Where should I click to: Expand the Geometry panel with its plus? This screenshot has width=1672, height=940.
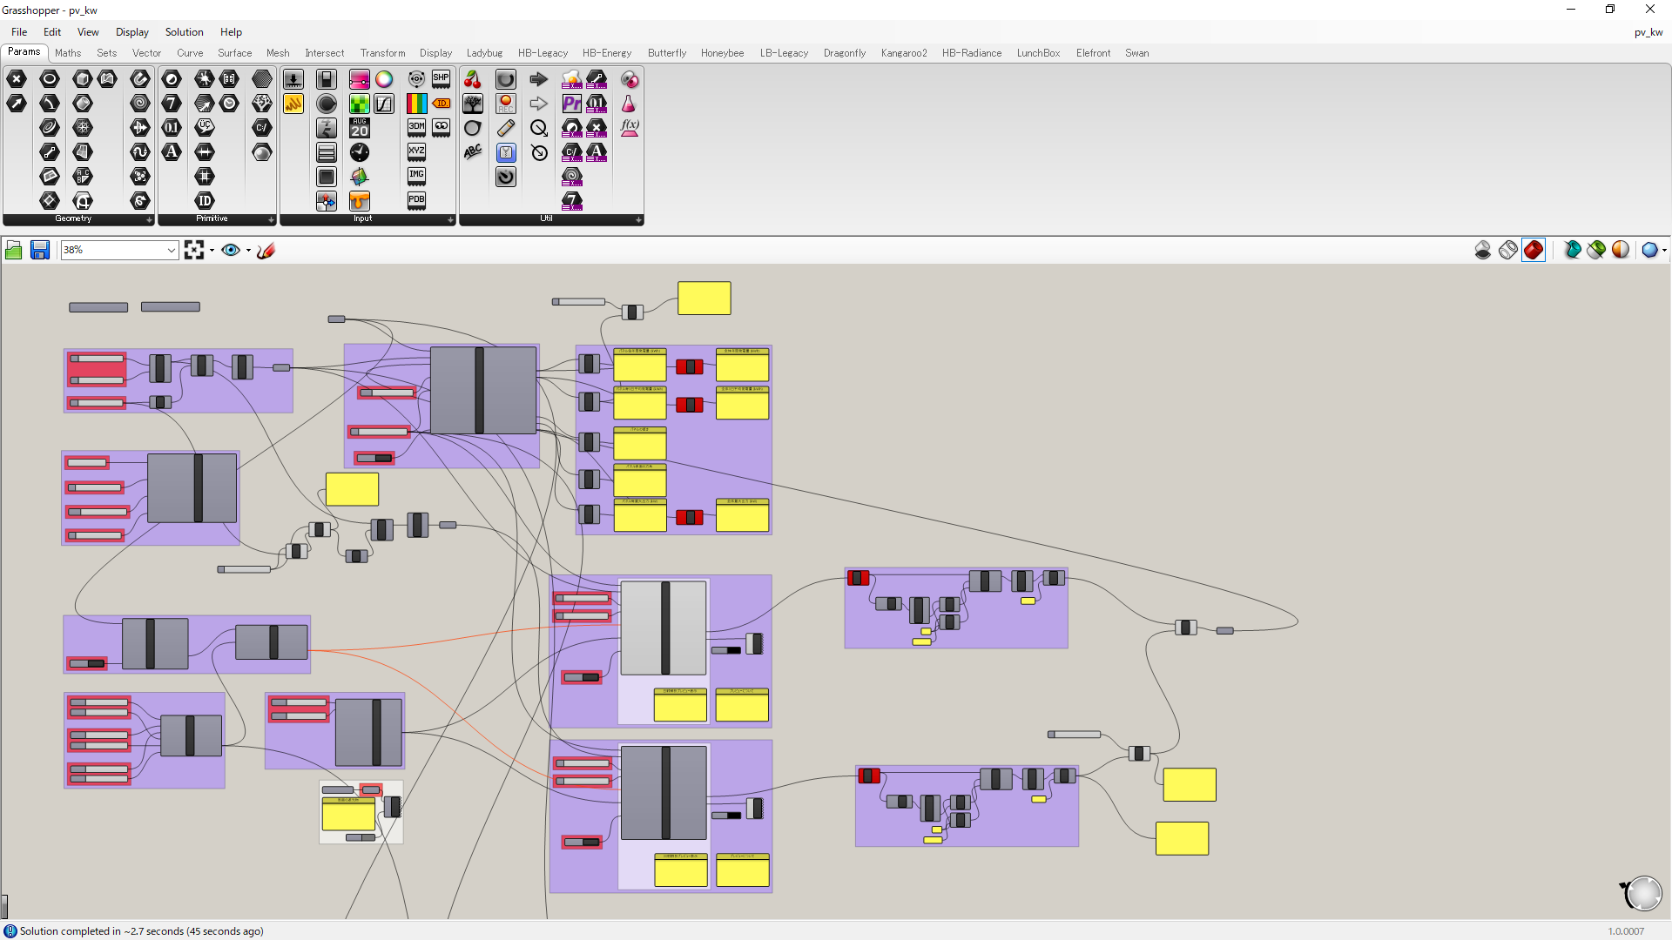149,219
